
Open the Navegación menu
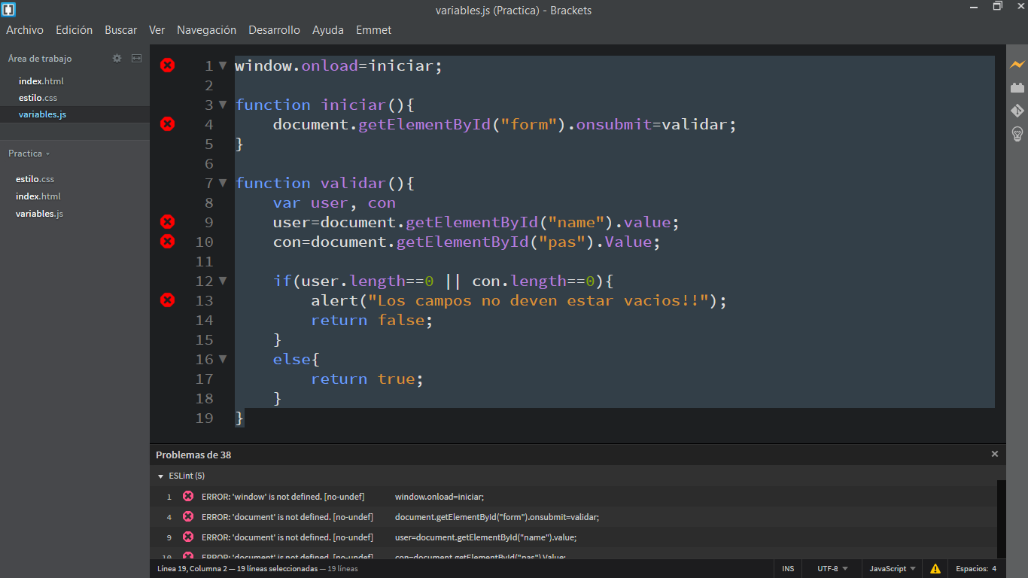[207, 30]
